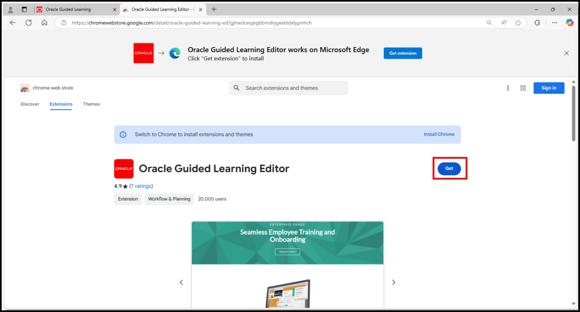Open the Extensions puzzle icon
The width and height of the screenshot is (580, 312).
(x=537, y=22)
